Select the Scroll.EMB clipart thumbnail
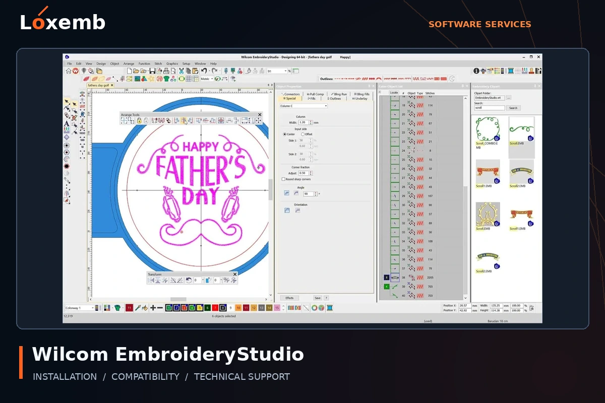 coord(522,129)
